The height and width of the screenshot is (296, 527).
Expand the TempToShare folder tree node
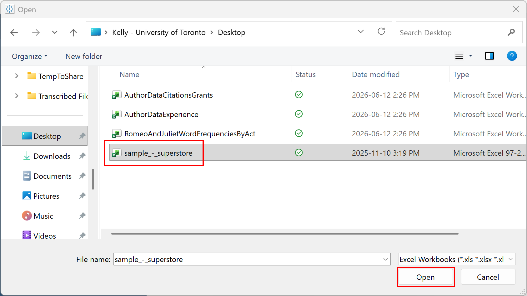coord(17,76)
